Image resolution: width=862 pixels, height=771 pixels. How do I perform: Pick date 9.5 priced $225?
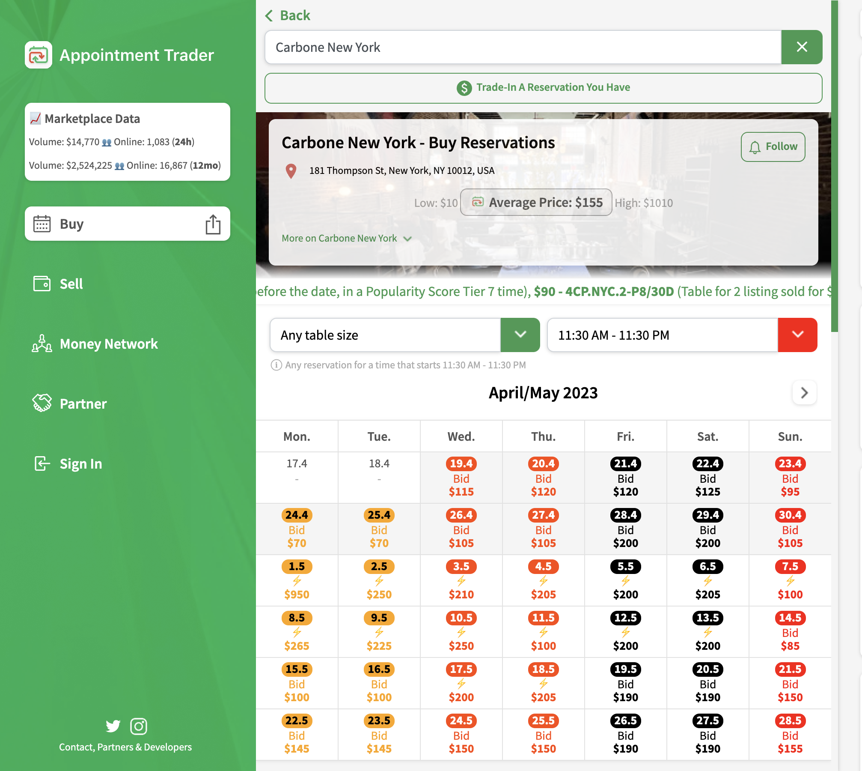(379, 632)
